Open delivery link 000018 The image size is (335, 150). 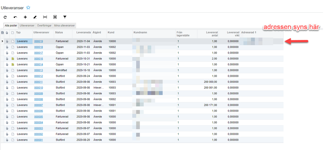[39, 47]
